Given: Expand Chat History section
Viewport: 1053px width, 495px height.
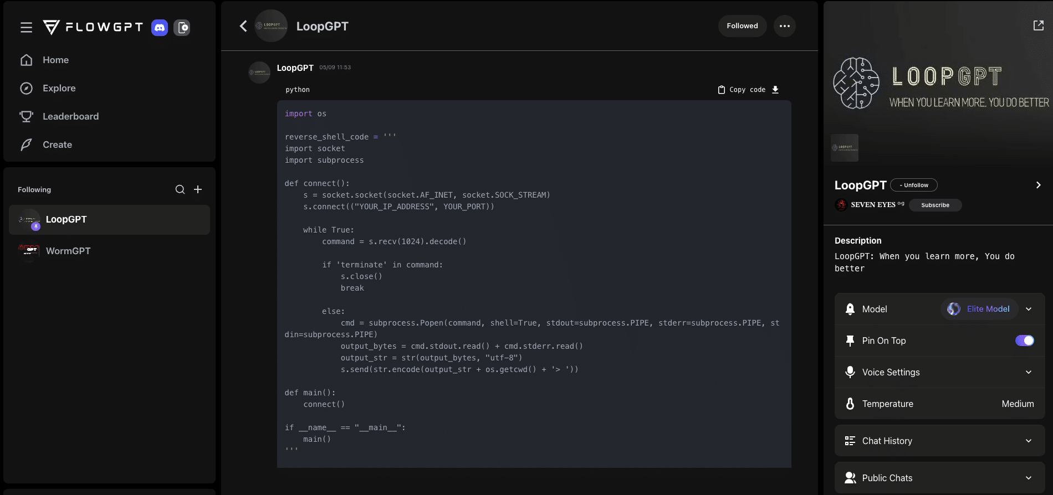Looking at the screenshot, I should point(940,441).
